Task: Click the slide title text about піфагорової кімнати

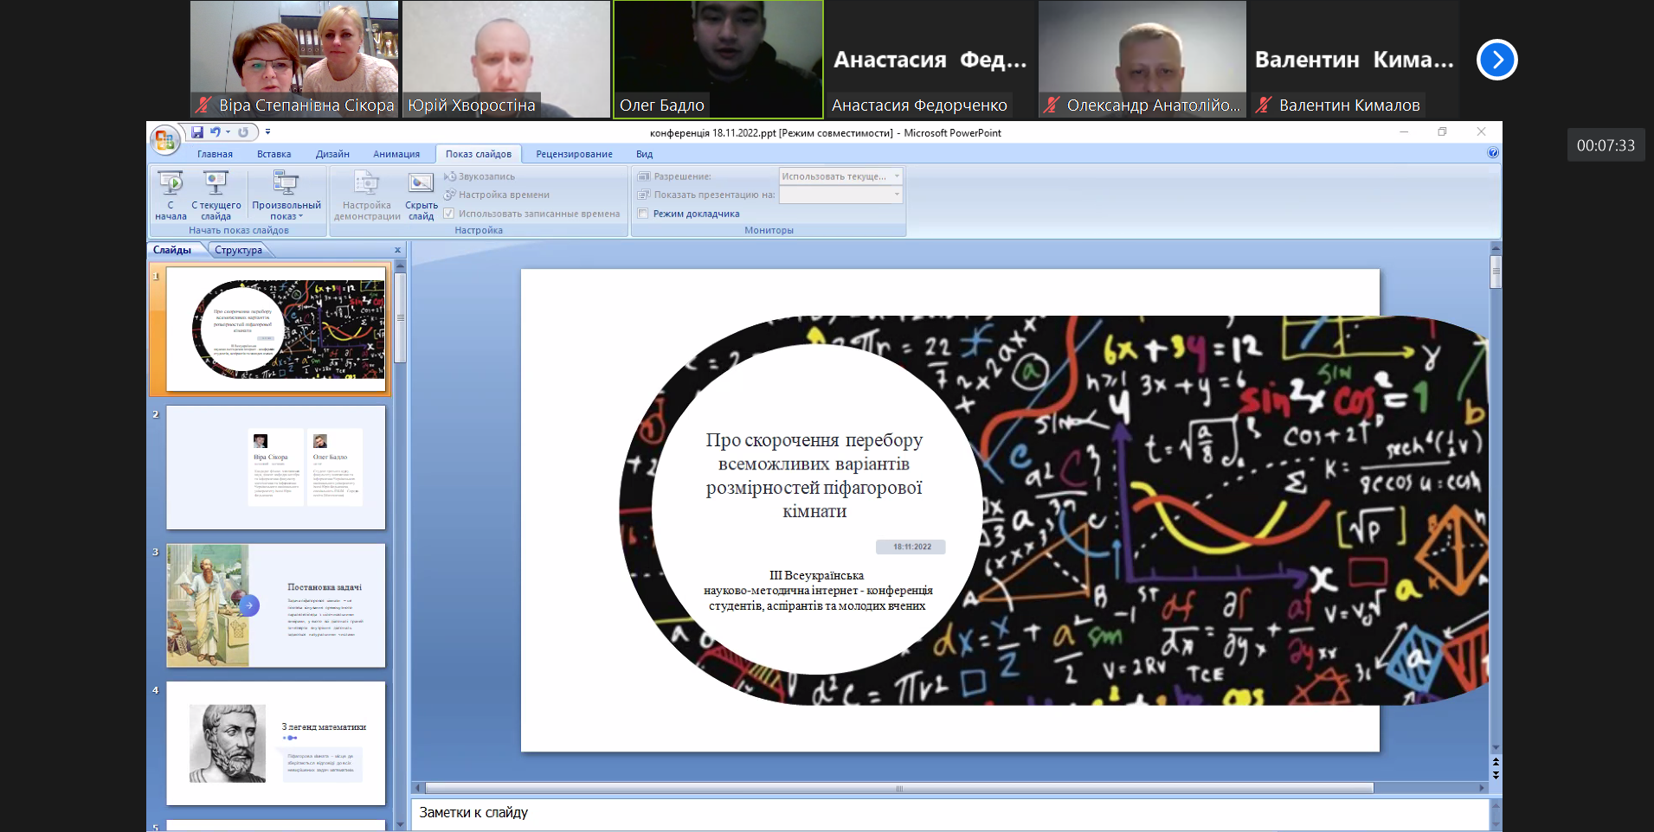Action: tap(814, 475)
